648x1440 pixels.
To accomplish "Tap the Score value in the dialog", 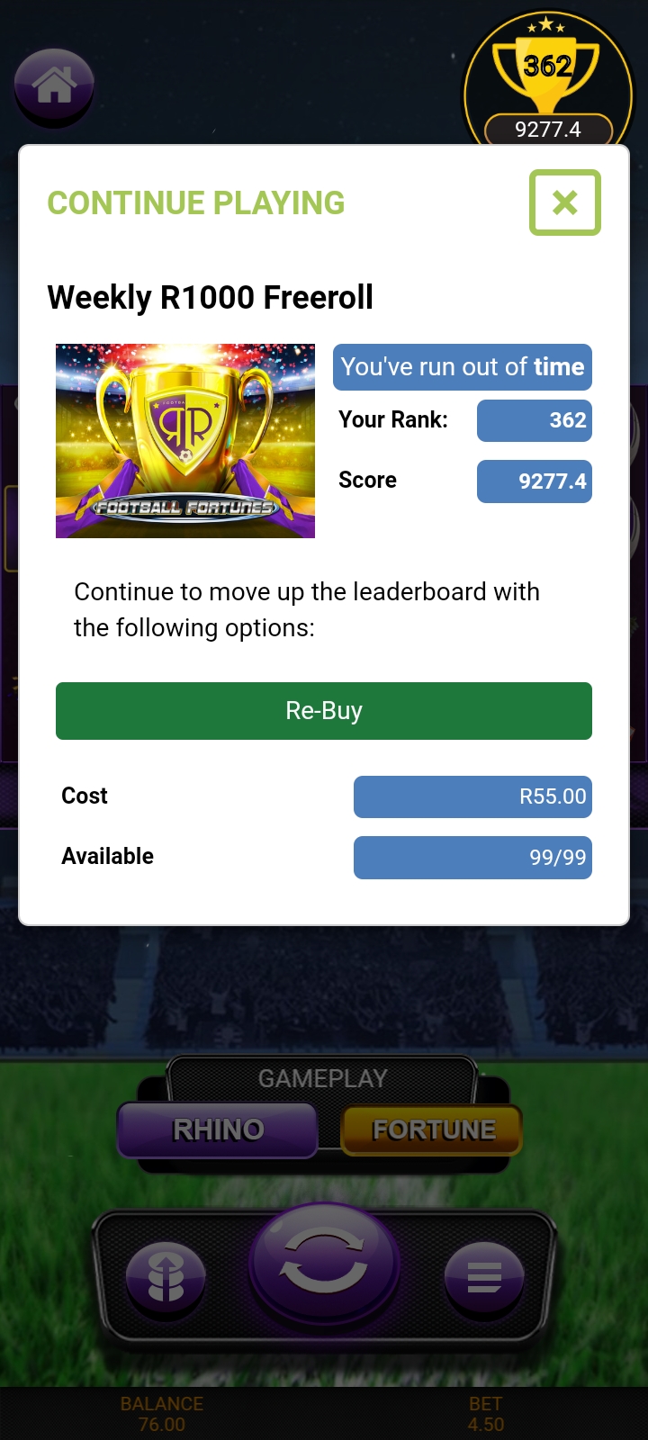I will coord(534,481).
